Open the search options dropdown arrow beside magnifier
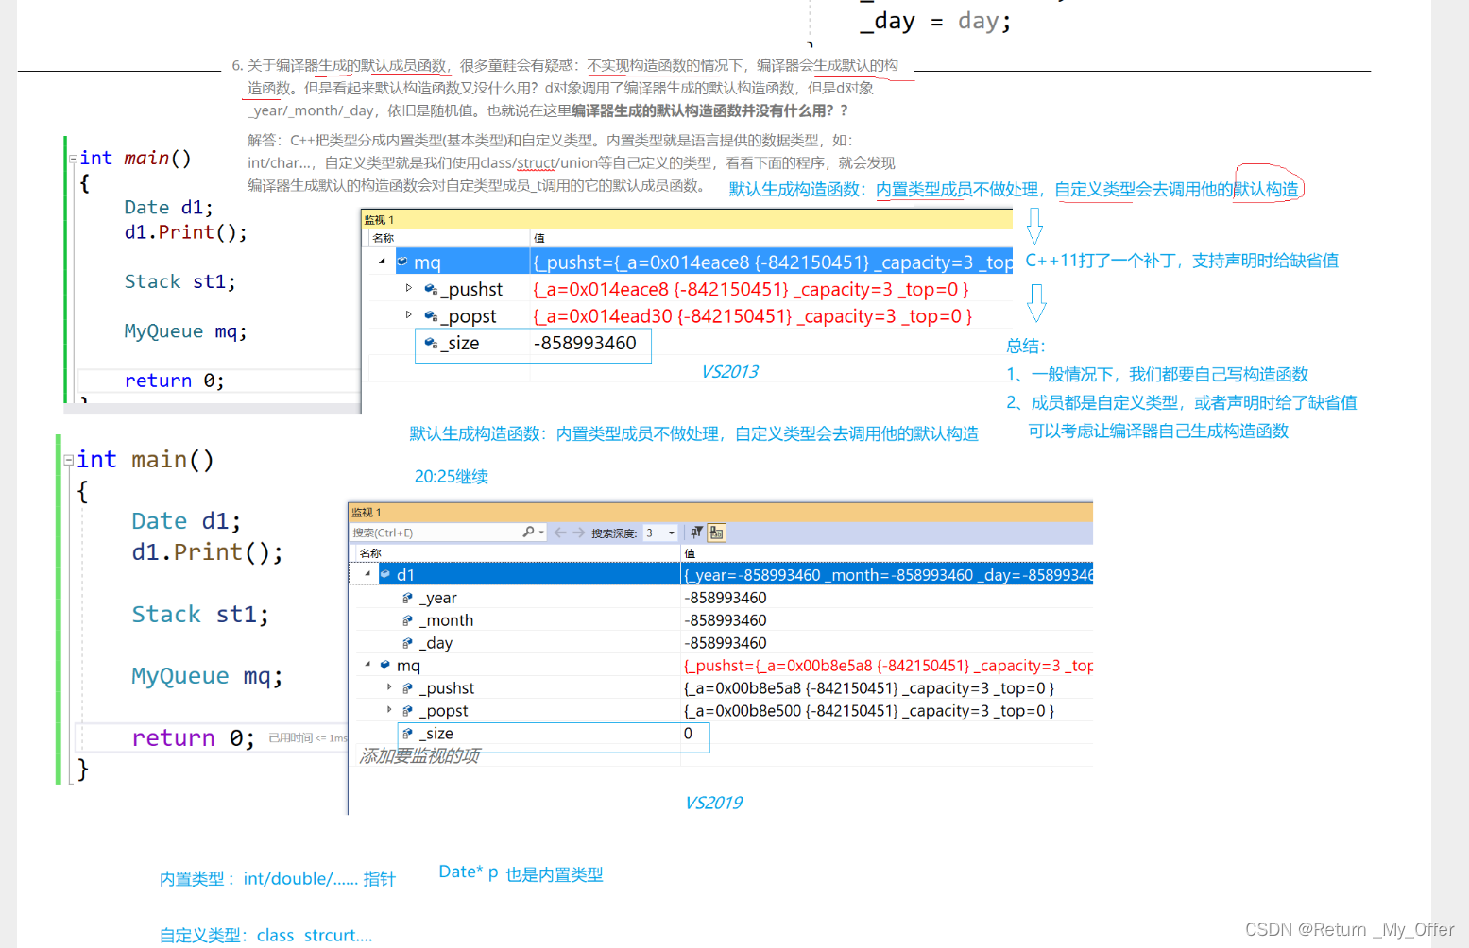Viewport: 1469px width, 948px height. pyautogui.click(x=541, y=533)
